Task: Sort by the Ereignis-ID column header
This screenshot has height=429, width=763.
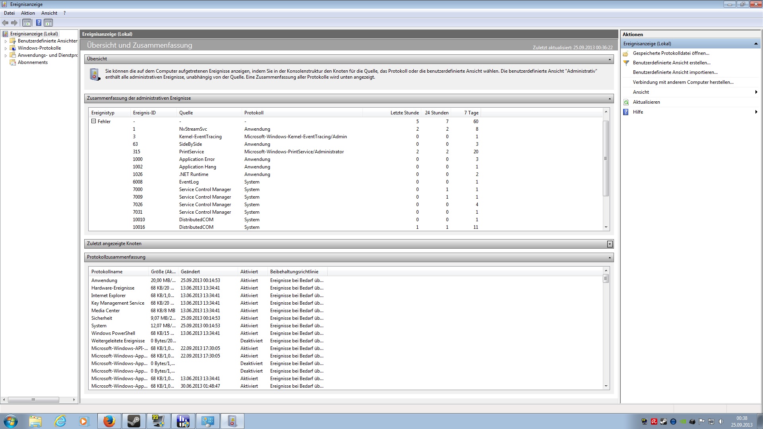Action: tap(144, 113)
